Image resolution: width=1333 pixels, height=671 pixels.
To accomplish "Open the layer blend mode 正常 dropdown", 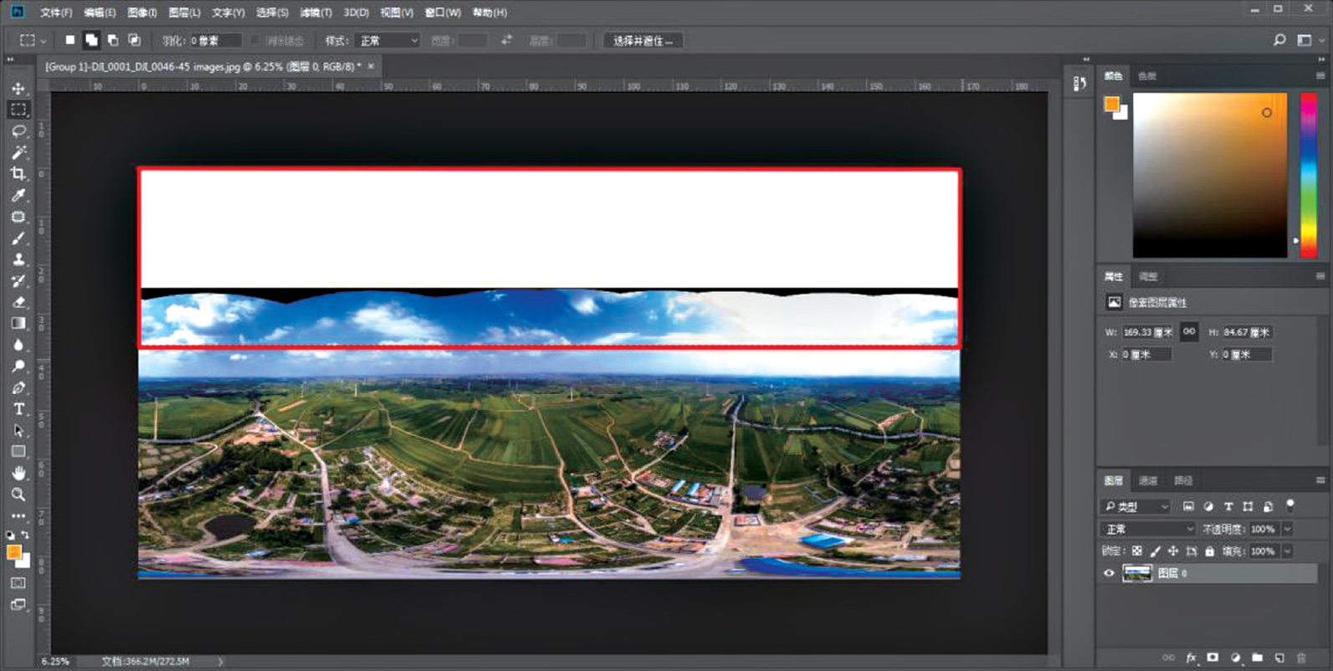I will pyautogui.click(x=1147, y=529).
